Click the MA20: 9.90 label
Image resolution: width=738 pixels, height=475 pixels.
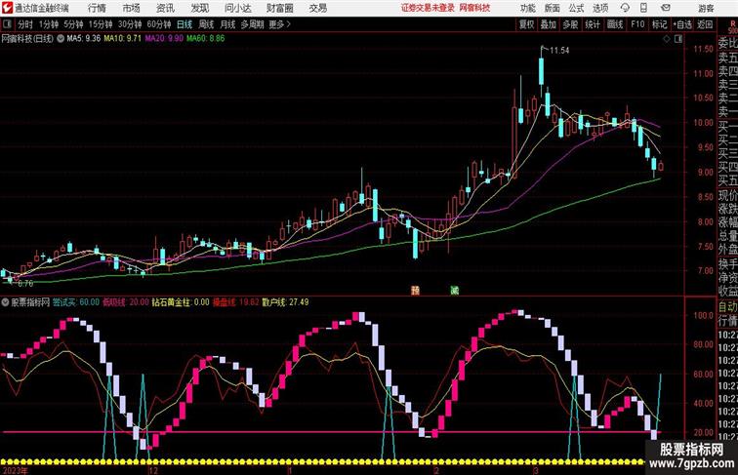164,39
